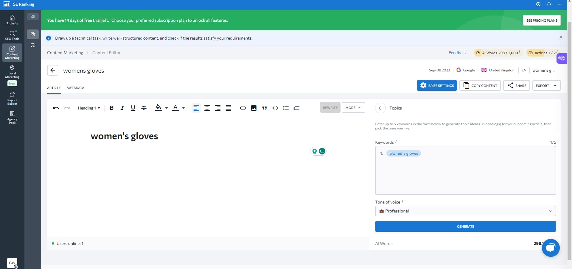Insert an image into the article
The width and height of the screenshot is (572, 269).
[254, 108]
